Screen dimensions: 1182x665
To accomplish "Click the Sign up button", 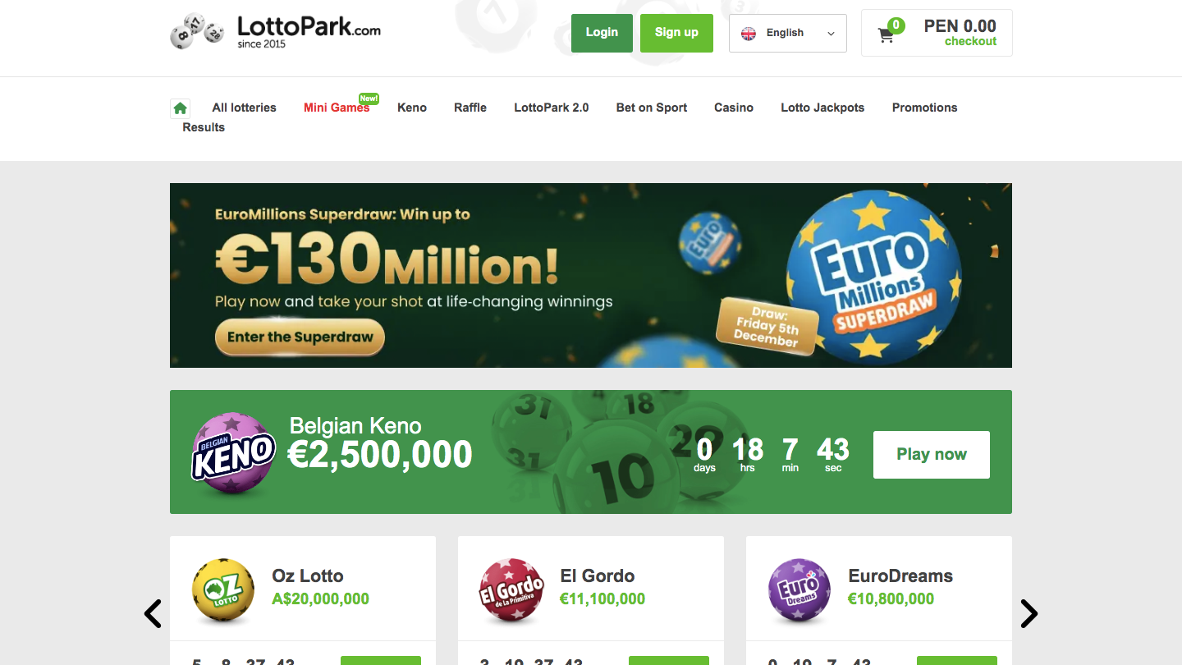I will pos(676,33).
